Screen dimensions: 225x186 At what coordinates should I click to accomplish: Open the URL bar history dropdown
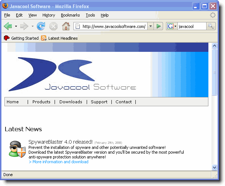click(x=150, y=26)
